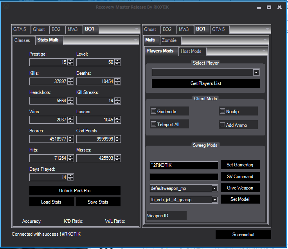Decrease the Misses value with down arrow
This screenshot has height=249, width=288.
(x=117, y=160)
